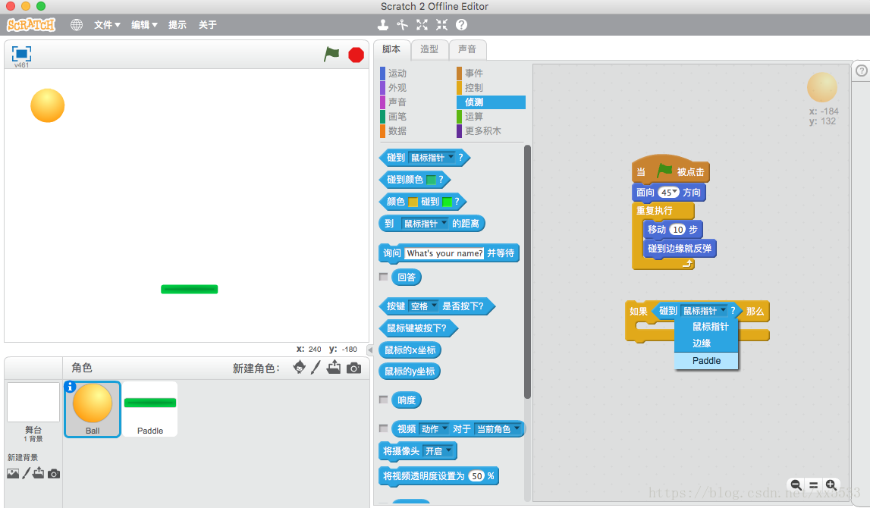
Task: Open the 鼠标指针 dropdown in the 碰到 palette block
Action: pos(432,158)
